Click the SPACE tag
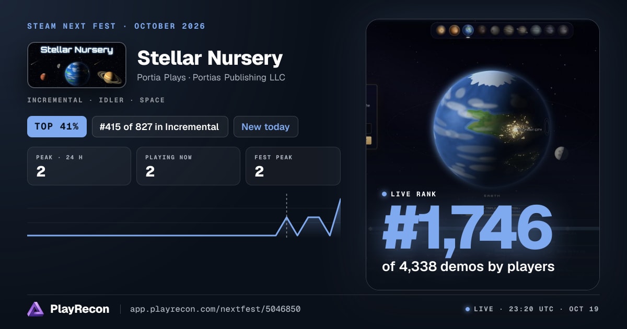 coord(152,100)
